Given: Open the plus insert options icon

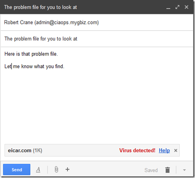Looking at the screenshot, I should pyautogui.click(x=67, y=169).
